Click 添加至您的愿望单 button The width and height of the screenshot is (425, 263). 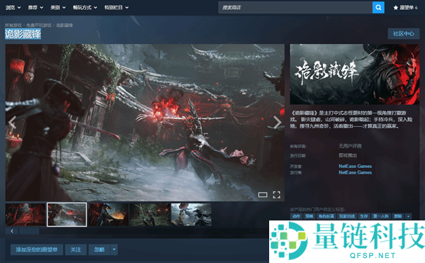(37, 250)
